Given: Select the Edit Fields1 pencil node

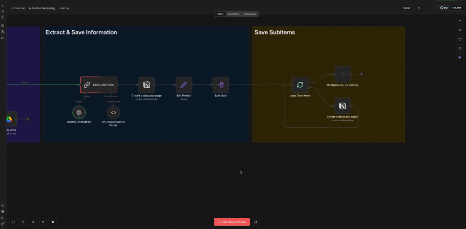Looking at the screenshot, I should [x=183, y=85].
